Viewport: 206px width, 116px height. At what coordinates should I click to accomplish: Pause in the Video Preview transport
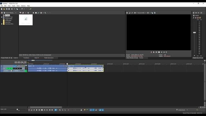(156, 52)
